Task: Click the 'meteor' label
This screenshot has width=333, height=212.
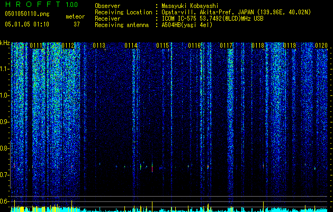Action: 75,16
